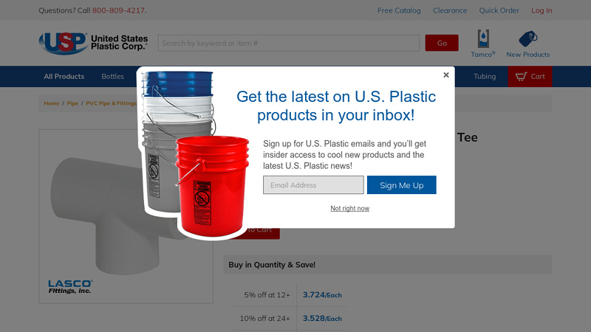Click the Pipe breadcrumb link
This screenshot has height=332, width=591.
(72, 103)
